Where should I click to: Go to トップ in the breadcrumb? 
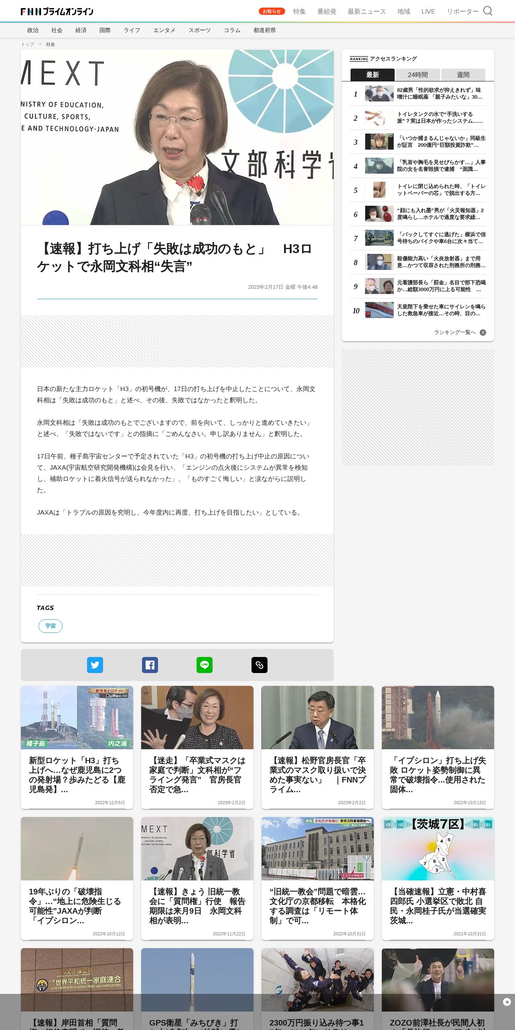tap(28, 44)
